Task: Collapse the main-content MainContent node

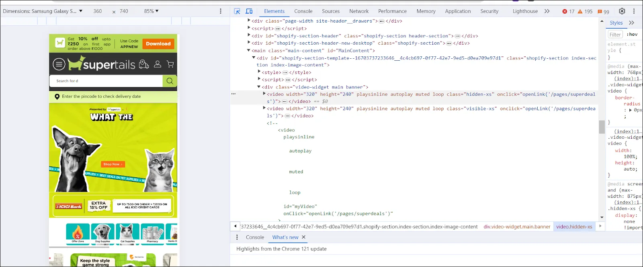Action: pyautogui.click(x=248, y=51)
